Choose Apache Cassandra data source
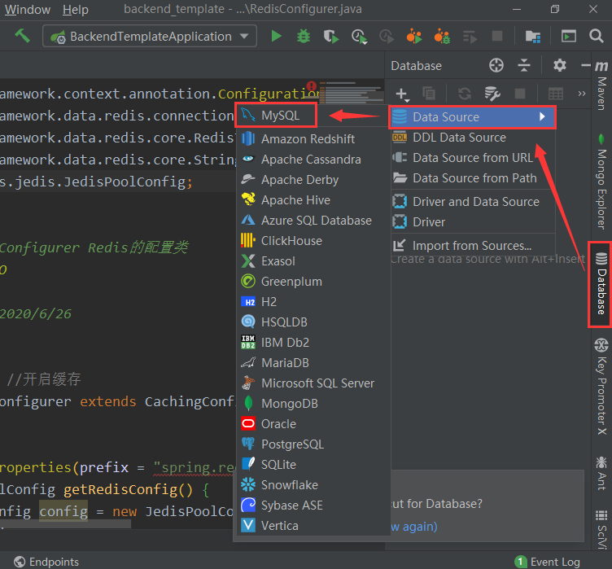Viewport: 612px width, 569px height. click(313, 160)
